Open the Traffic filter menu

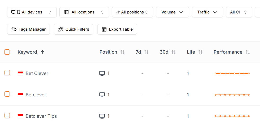(x=207, y=12)
